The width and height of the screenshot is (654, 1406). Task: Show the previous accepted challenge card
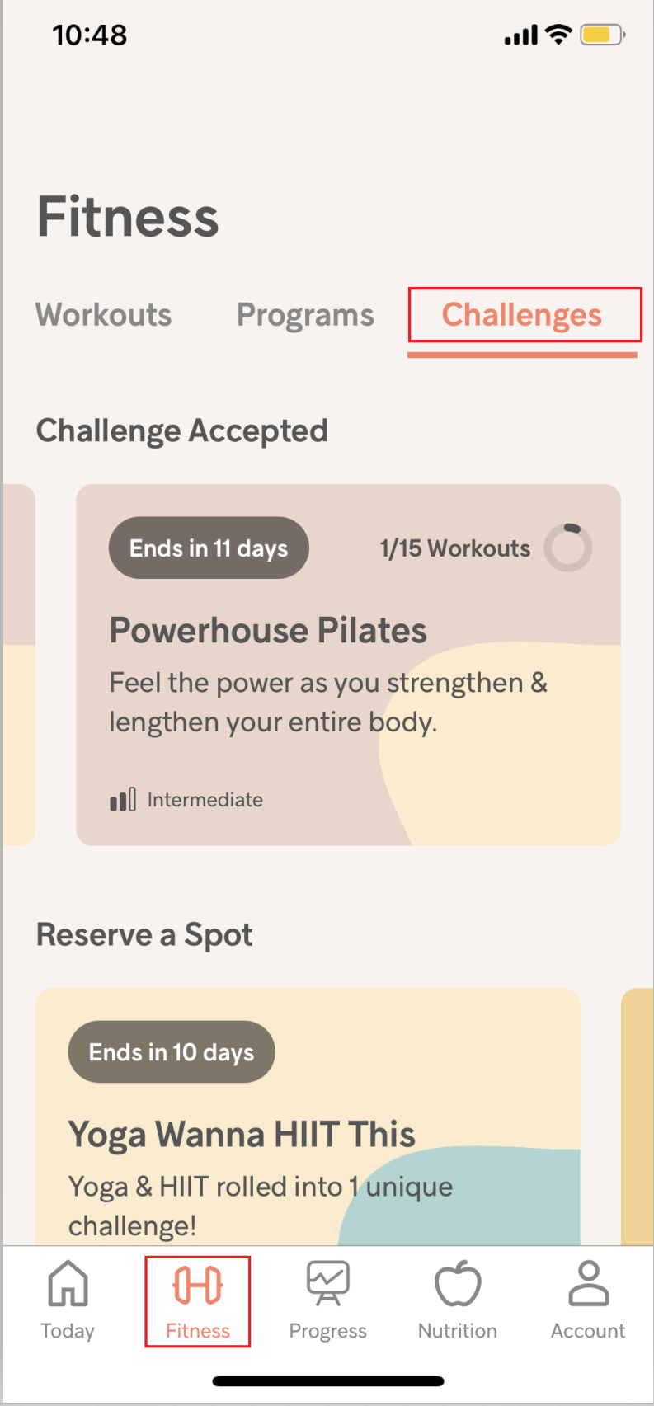click(x=19, y=664)
